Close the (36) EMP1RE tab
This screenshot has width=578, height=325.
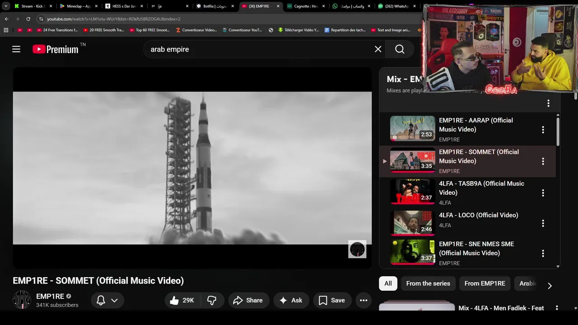click(278, 6)
